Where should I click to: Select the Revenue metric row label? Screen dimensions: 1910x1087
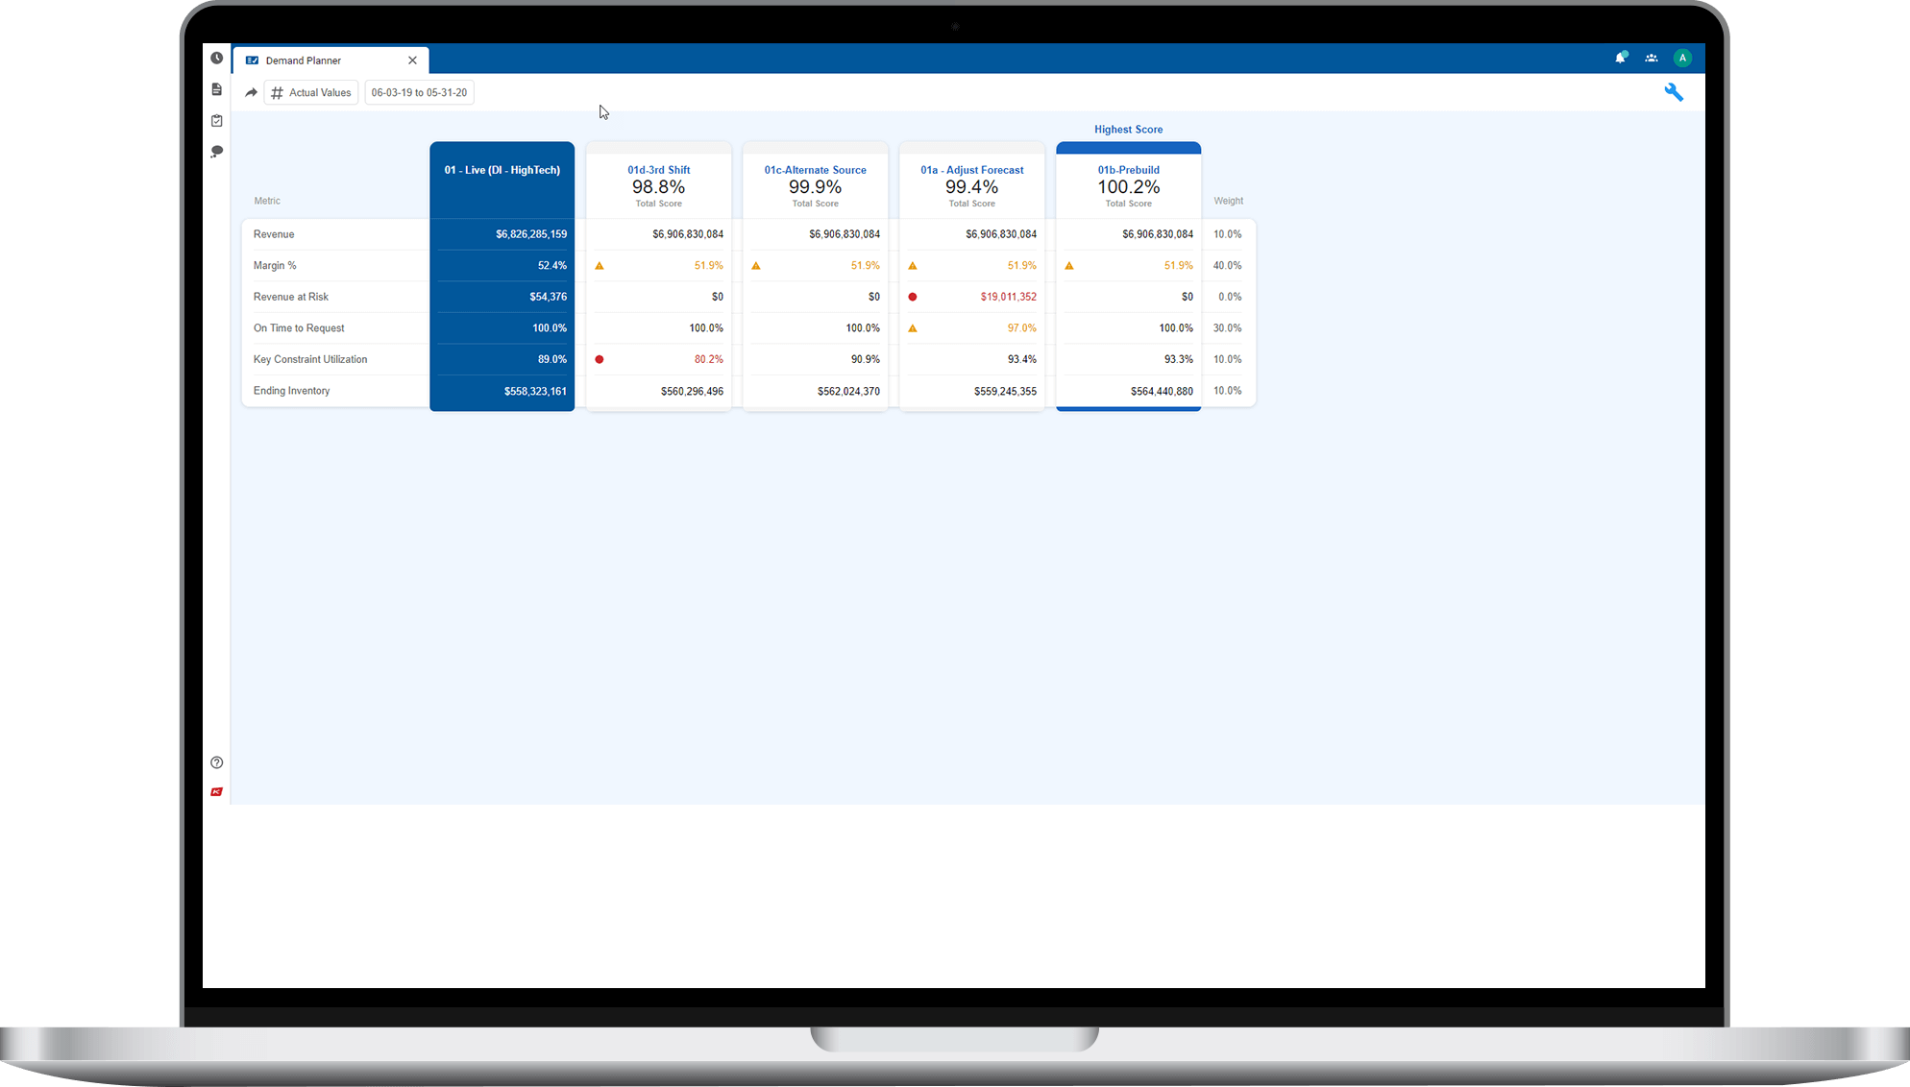(x=274, y=234)
